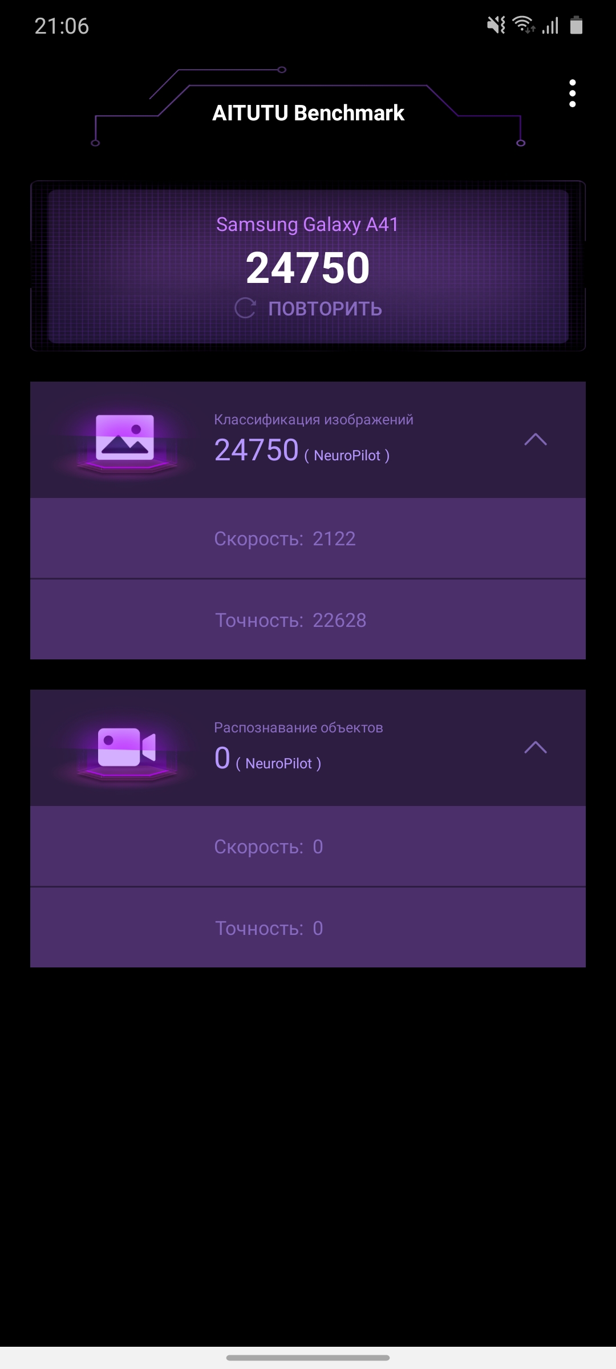Image resolution: width=616 pixels, height=1369 pixels.
Task: Select the Точность: 22628 row
Action: [308, 619]
